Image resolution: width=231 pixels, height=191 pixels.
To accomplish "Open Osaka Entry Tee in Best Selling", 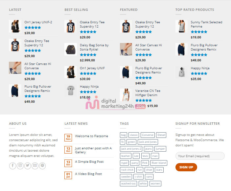I will [92, 24].
